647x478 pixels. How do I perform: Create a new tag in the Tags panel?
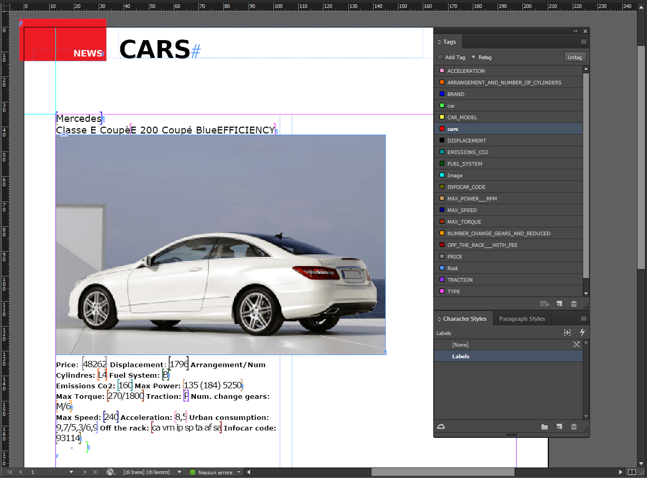559,303
